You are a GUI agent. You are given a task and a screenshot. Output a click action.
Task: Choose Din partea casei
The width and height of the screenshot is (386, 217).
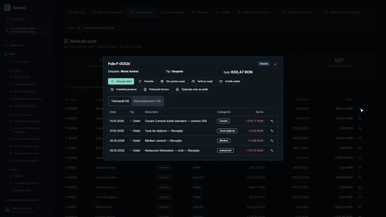172,81
